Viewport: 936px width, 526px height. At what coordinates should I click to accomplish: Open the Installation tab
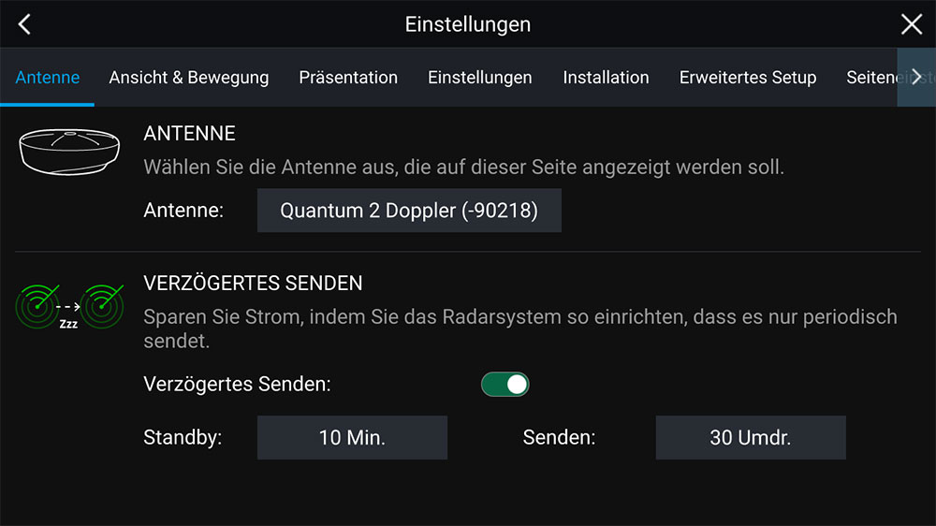pos(606,78)
